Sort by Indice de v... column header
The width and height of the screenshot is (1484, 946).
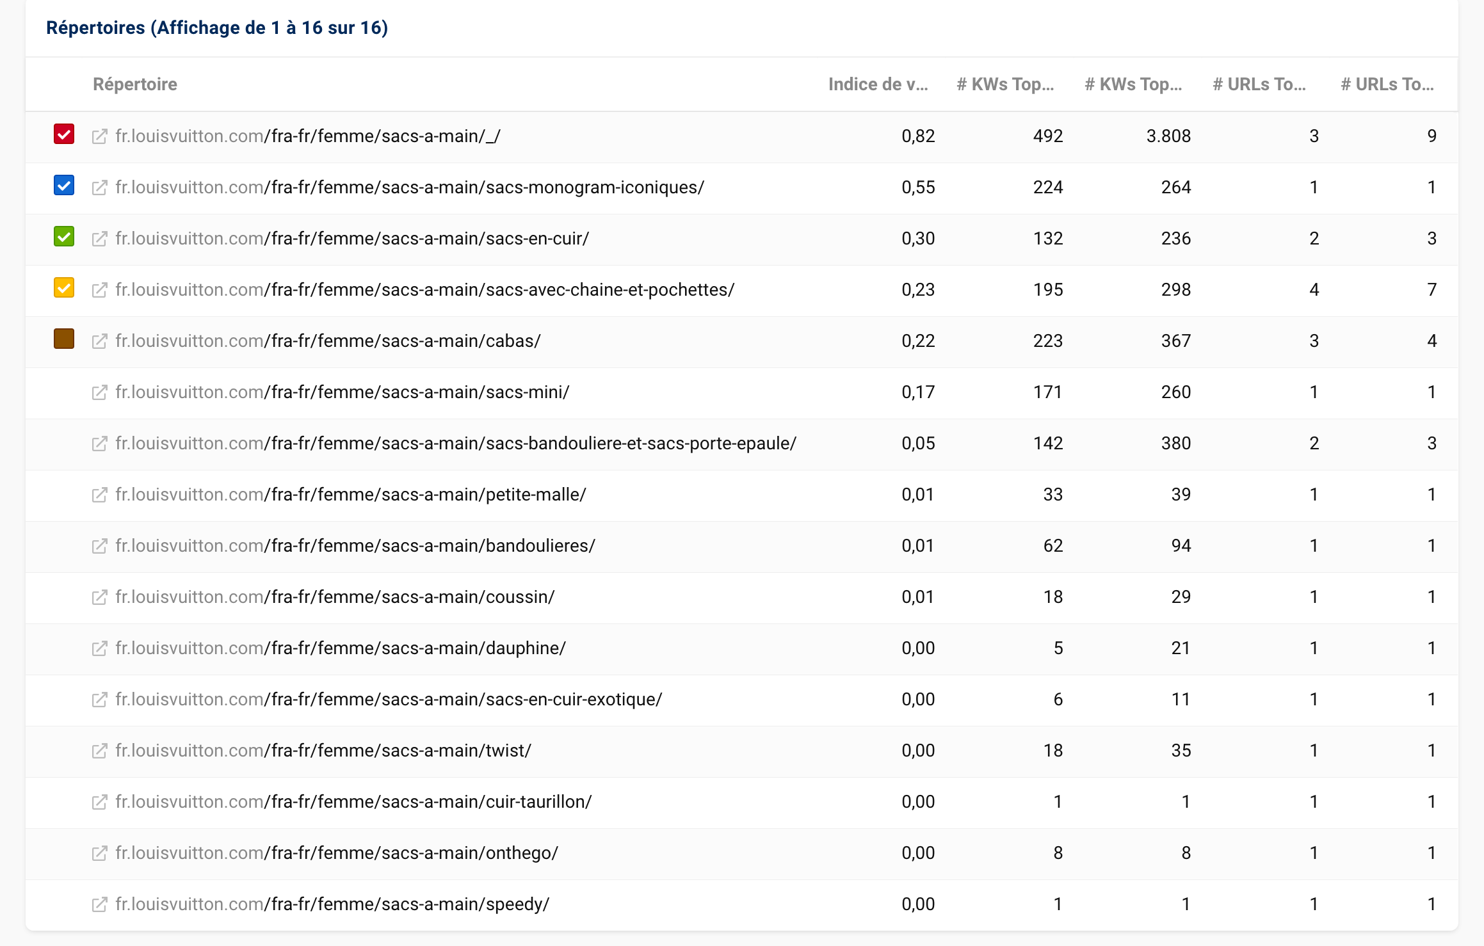pyautogui.click(x=878, y=84)
